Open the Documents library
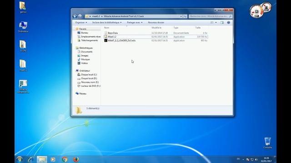291x163 pixels. [85, 52]
